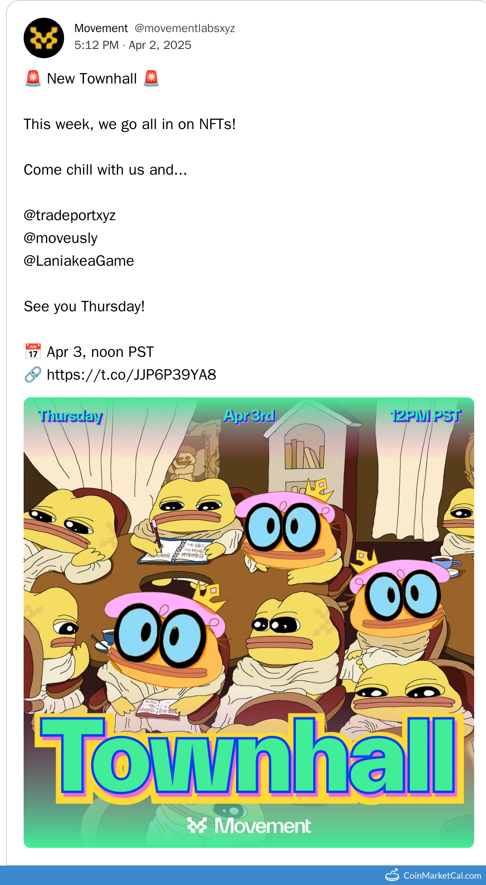Open the Movement profile avatar

click(44, 38)
